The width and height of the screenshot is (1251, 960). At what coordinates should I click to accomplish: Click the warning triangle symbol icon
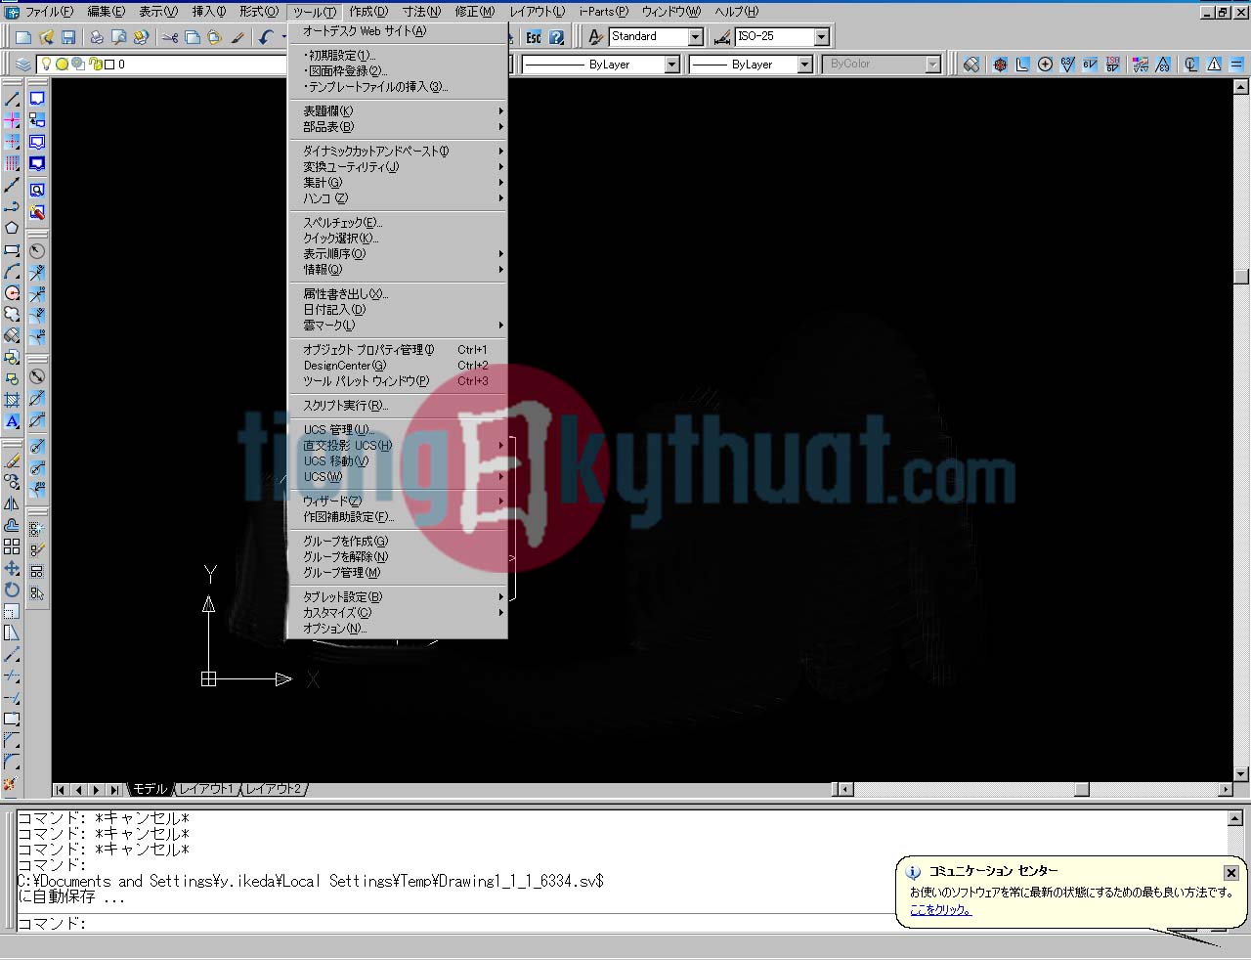pos(1214,65)
